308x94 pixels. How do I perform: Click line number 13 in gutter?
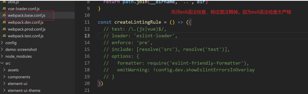click(87, 36)
